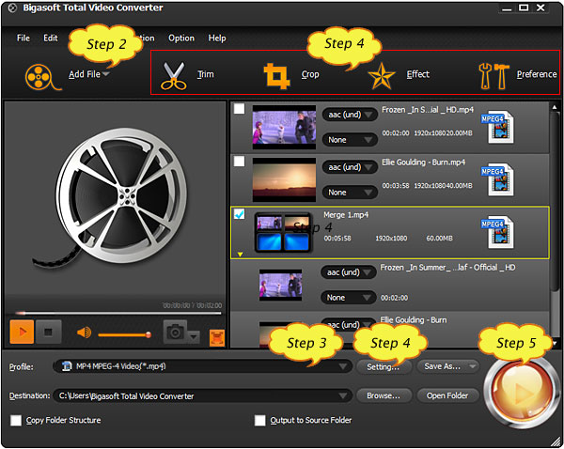Image resolution: width=564 pixels, height=449 pixels.
Task: Mute the volume speaker icon
Action: pos(84,333)
